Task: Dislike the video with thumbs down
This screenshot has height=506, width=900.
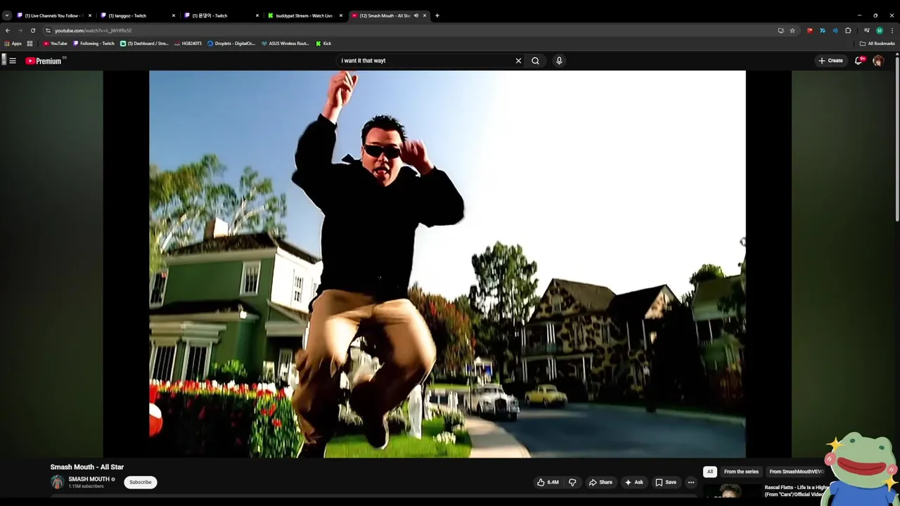Action: (x=572, y=482)
